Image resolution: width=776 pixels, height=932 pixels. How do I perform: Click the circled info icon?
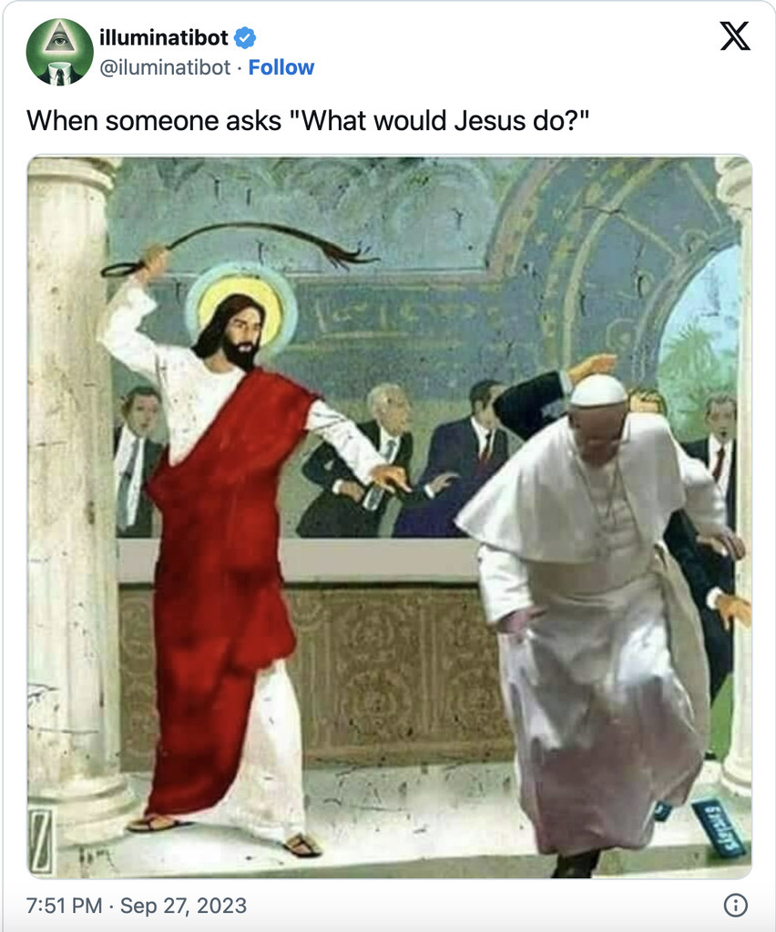pyautogui.click(x=736, y=906)
